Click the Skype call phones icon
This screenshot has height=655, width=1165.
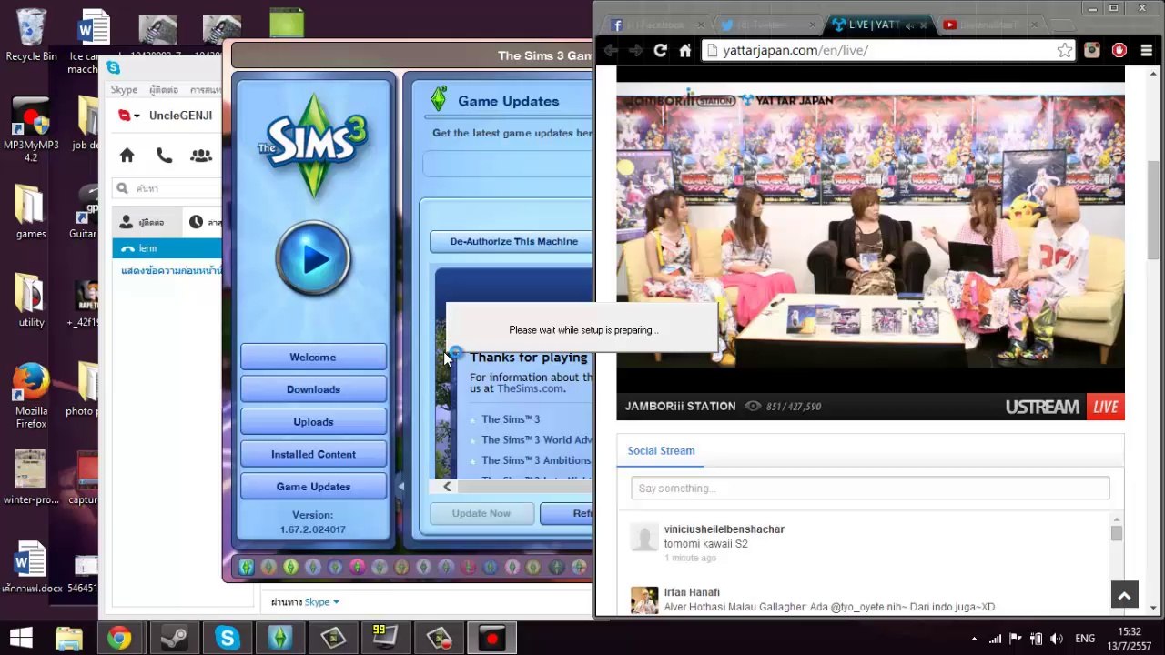(164, 156)
